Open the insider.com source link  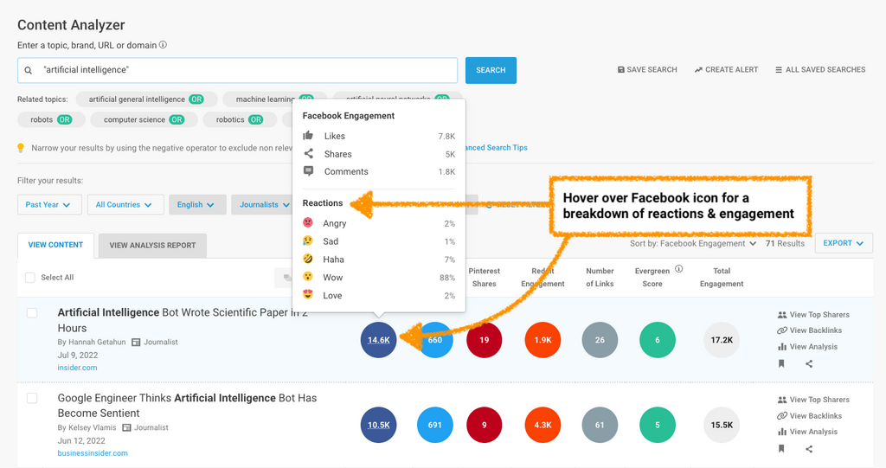pyautogui.click(x=77, y=368)
